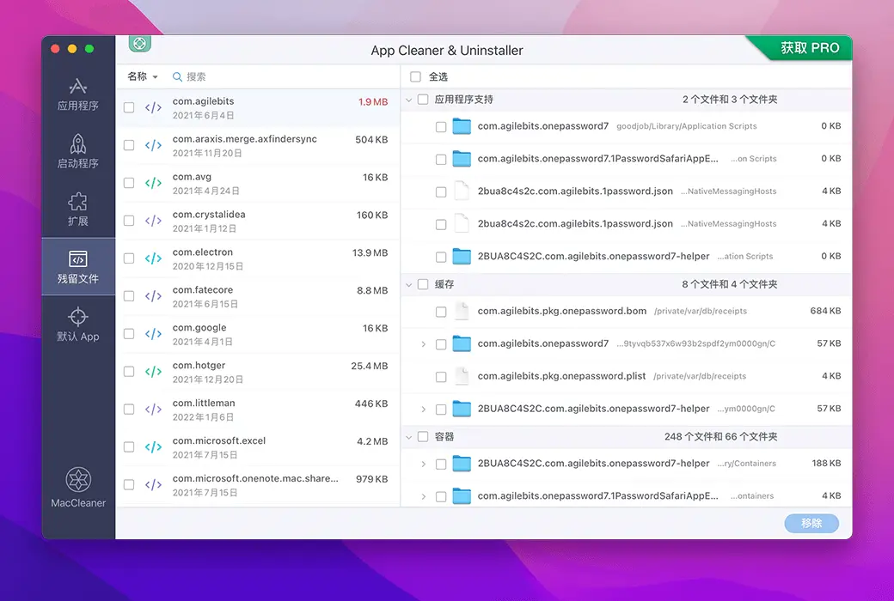Image resolution: width=894 pixels, height=601 pixels.
Task: Click the 获取 PRO button
Action: pyautogui.click(x=809, y=48)
